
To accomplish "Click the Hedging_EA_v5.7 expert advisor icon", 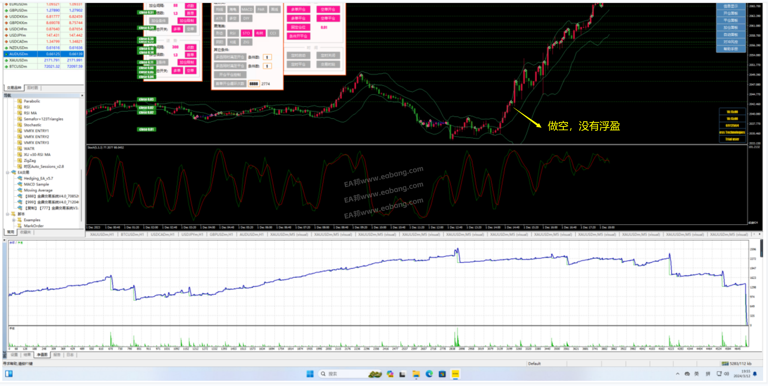I will 20,178.
